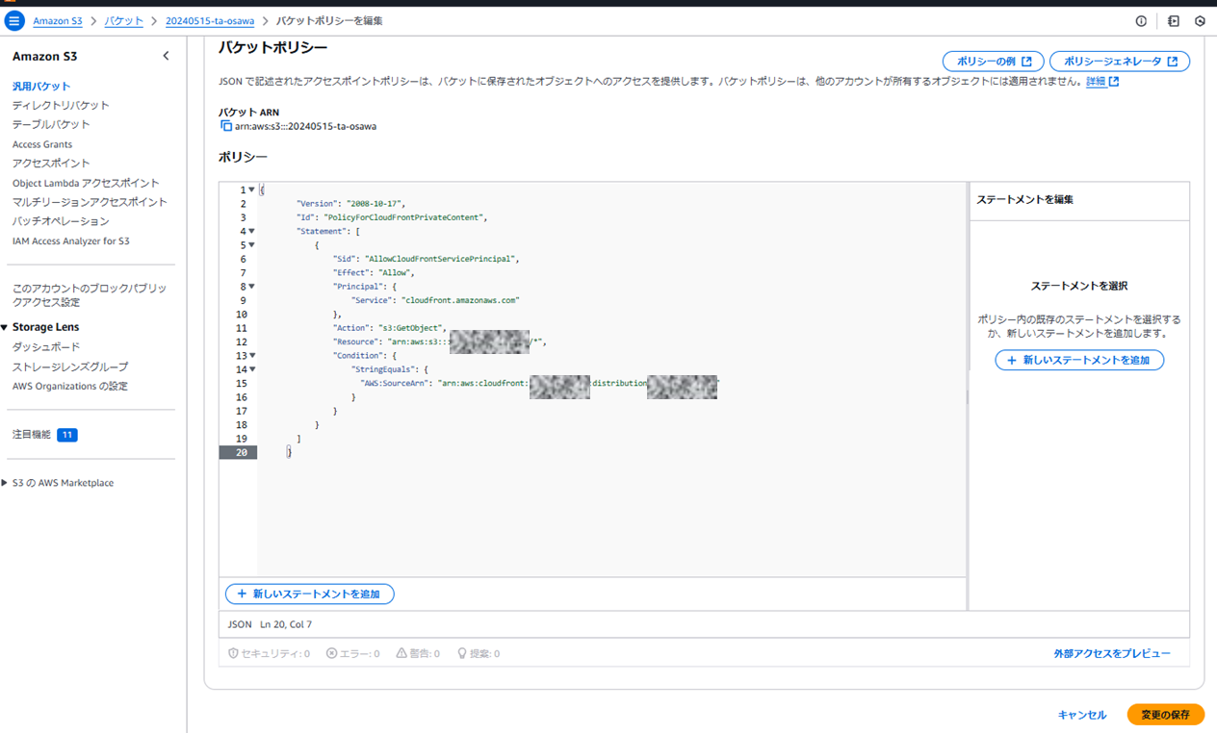Screen dimensions: 1217x733
Task: Open Access Grants in sidebar
Action: [42, 144]
